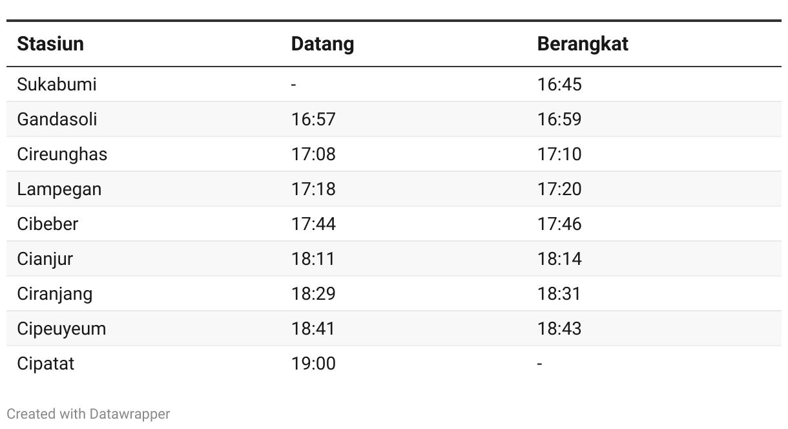
Task: Click Cipeuyeum departure time 18:43
Action: click(x=559, y=329)
